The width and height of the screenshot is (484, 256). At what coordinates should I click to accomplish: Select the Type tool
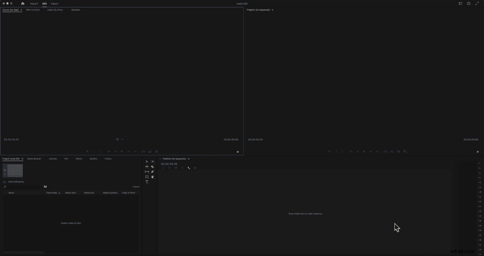(x=147, y=182)
